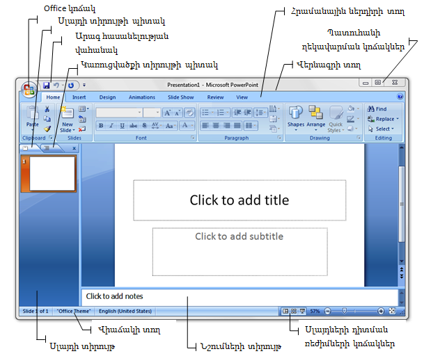
Task: Open the Slide Show ribbon tab
Action: click(x=180, y=97)
